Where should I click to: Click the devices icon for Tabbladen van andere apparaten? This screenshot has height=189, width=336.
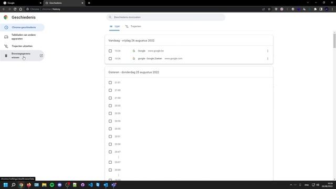tap(6, 37)
